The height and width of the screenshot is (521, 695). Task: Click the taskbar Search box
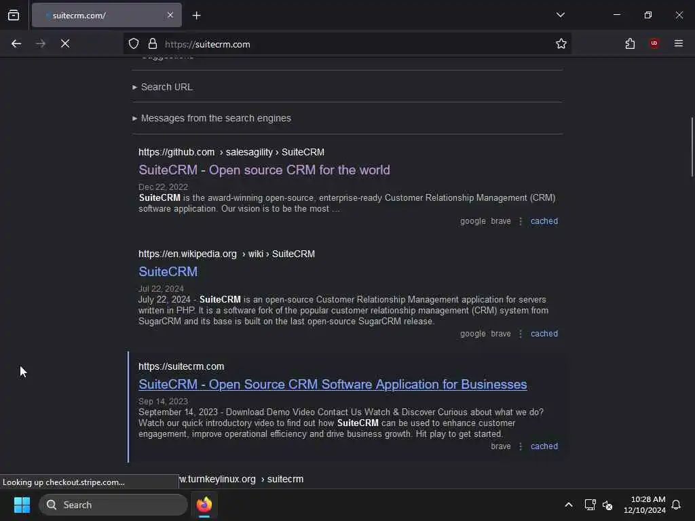tap(113, 505)
